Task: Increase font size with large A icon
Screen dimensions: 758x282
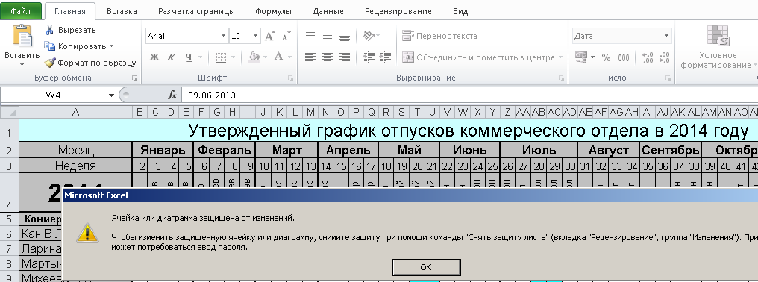Action: click(x=269, y=36)
